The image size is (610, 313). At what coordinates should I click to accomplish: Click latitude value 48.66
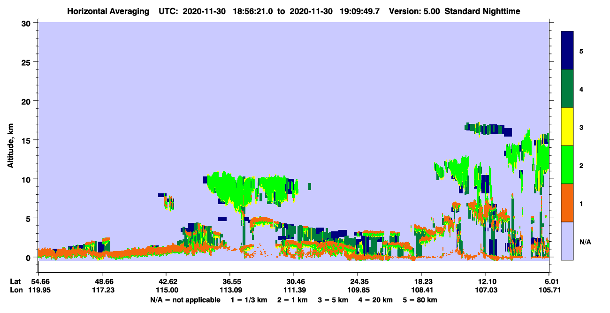pyautogui.click(x=102, y=282)
